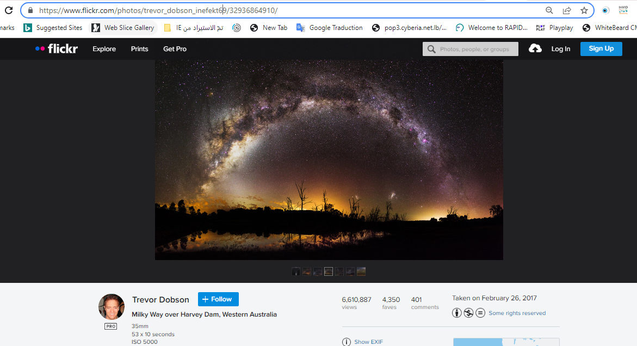Follow Trevor Dobson
Image resolution: width=637 pixels, height=346 pixels.
tap(218, 299)
